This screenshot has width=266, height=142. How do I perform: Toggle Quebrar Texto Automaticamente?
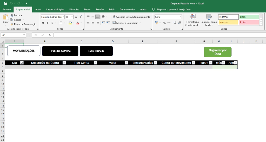131,17
